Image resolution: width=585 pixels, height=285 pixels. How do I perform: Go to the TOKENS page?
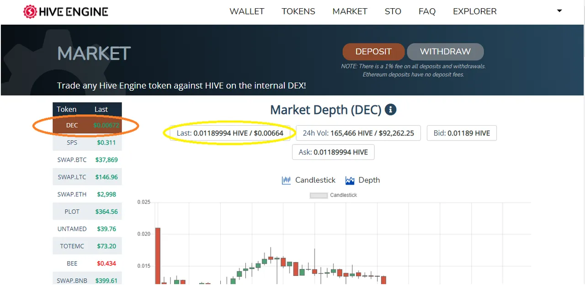tap(298, 11)
